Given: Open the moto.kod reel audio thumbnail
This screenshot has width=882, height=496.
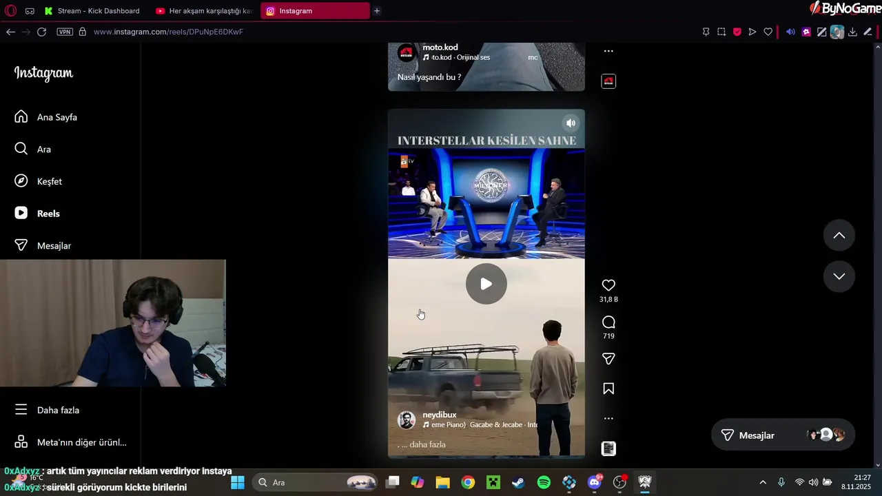Looking at the screenshot, I should point(608,81).
